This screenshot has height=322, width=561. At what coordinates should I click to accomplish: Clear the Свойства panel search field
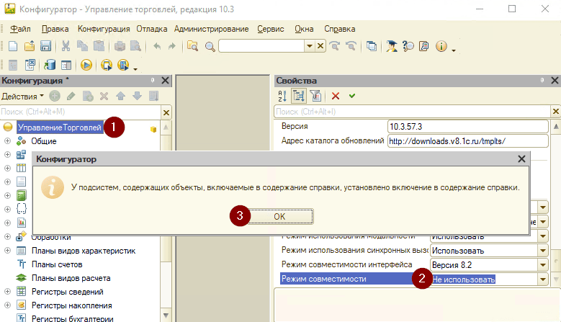point(555,112)
